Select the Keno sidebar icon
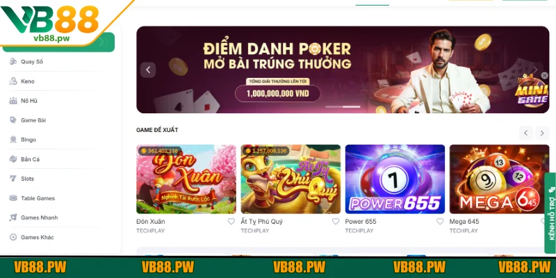This screenshot has height=278, width=556. (13, 81)
